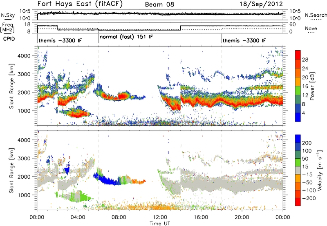Click the Nave legend label
This screenshot has width=327, height=226.
coord(311,28)
